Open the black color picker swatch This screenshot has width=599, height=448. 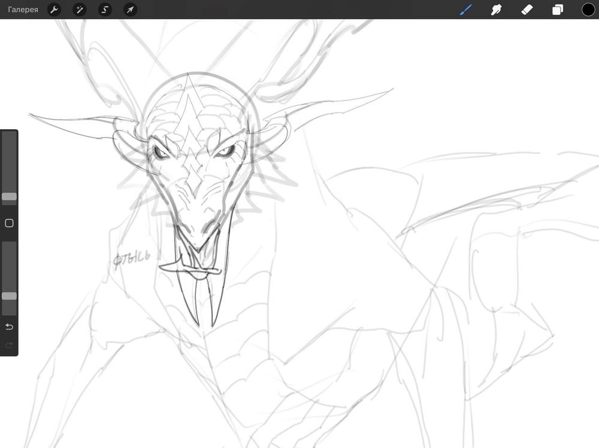[x=588, y=10]
